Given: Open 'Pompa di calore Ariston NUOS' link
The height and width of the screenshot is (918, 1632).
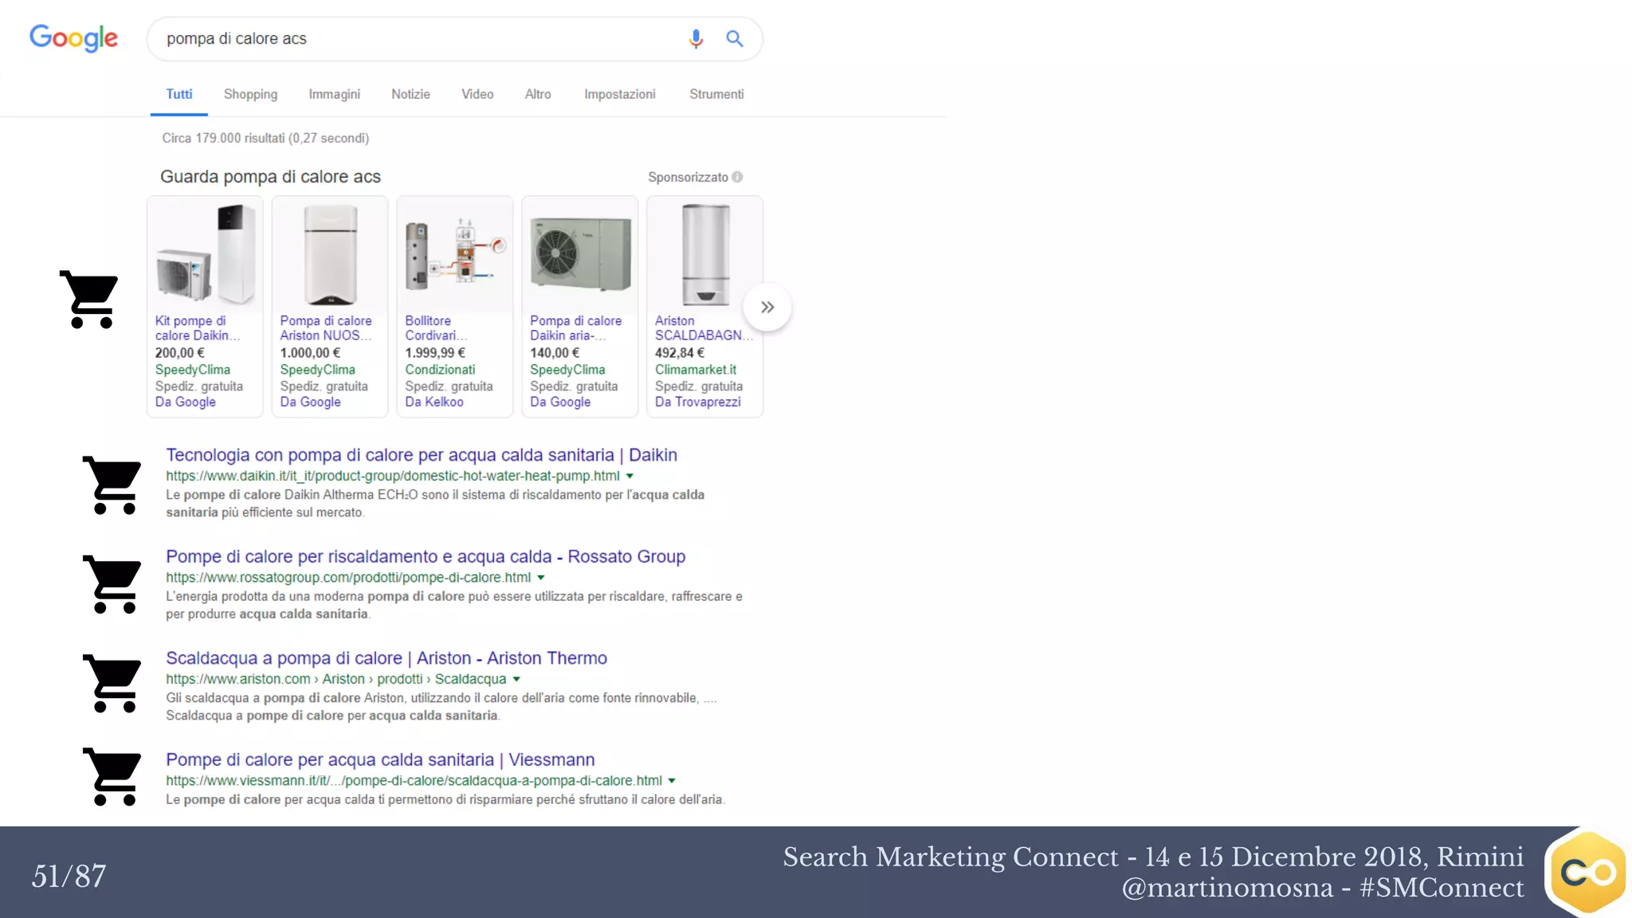Looking at the screenshot, I should 326,328.
